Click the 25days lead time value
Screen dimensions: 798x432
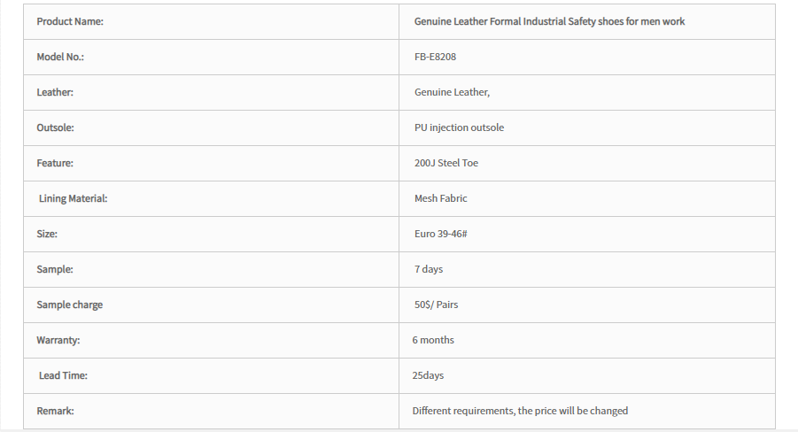click(x=428, y=375)
